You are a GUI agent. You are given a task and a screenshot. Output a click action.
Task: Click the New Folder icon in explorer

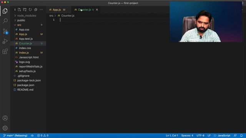click(25, 10)
